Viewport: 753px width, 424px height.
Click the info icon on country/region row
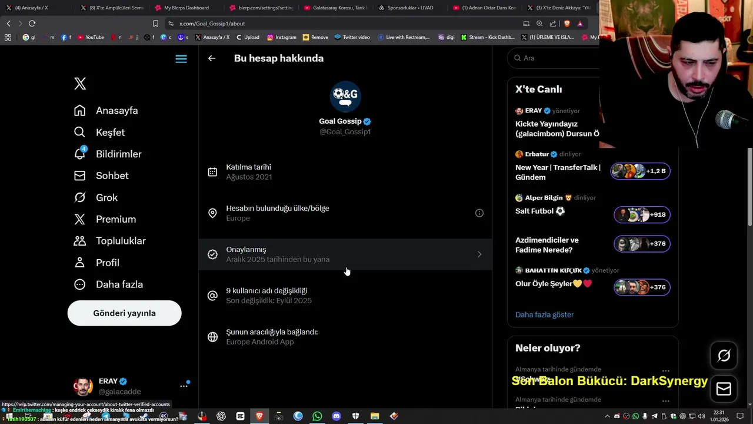pos(479,213)
